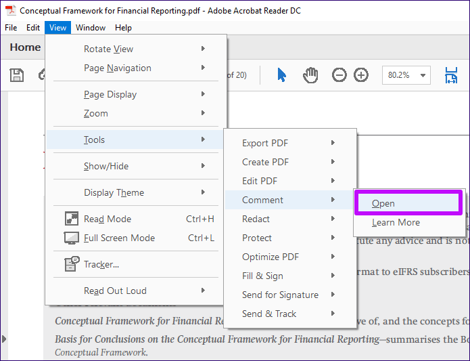Open the Edit menu

tap(33, 28)
